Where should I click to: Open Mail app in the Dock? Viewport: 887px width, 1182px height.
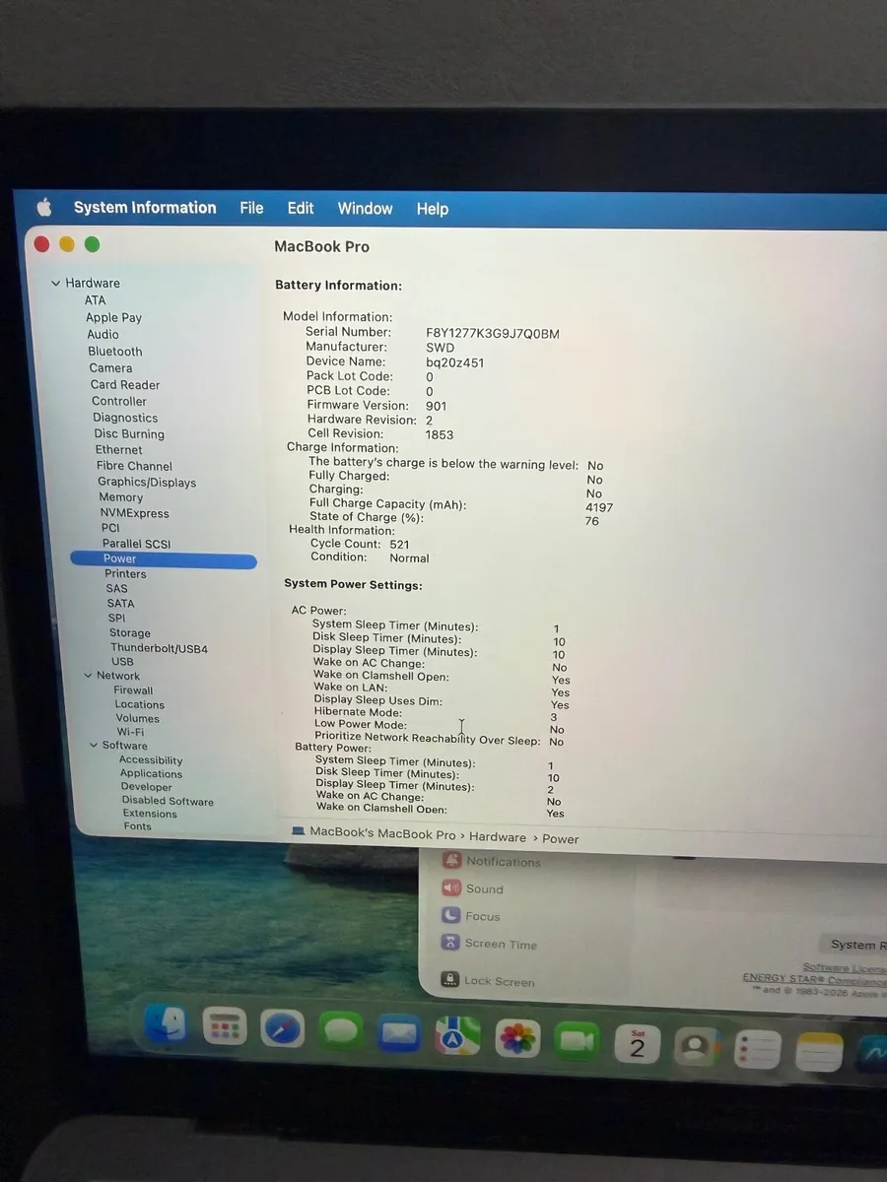coord(399,1034)
